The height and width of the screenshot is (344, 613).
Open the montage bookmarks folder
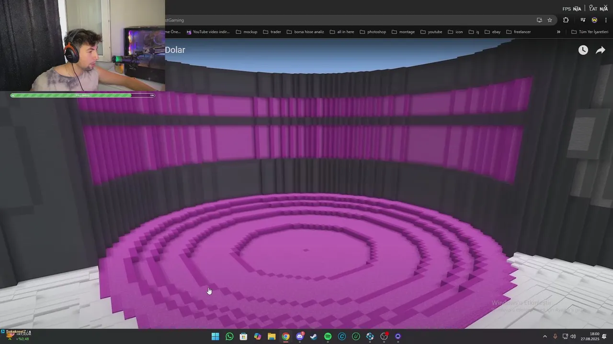[x=403, y=32]
